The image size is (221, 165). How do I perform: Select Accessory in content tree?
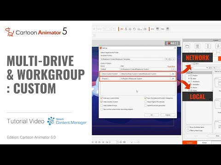pos(196,82)
